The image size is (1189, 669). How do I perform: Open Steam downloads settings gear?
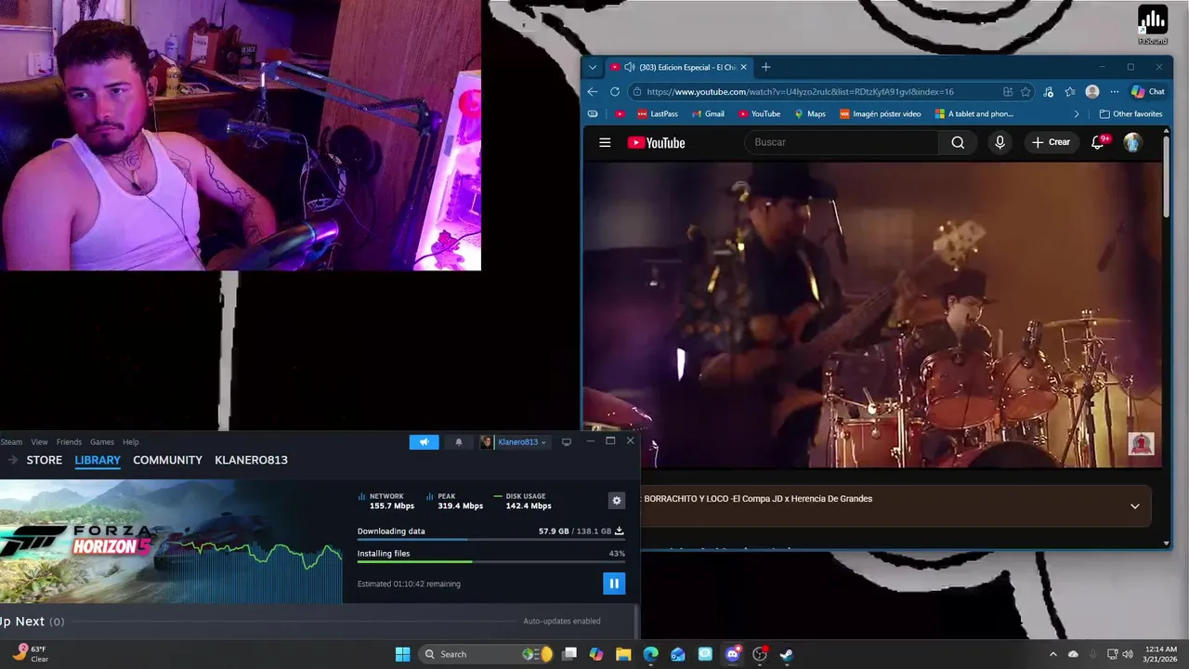click(616, 501)
